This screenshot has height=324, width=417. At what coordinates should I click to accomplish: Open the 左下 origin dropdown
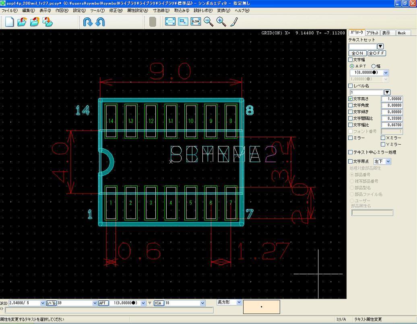pos(388,162)
